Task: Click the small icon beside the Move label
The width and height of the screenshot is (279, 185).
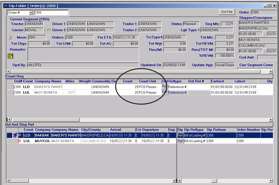Action: point(11,37)
